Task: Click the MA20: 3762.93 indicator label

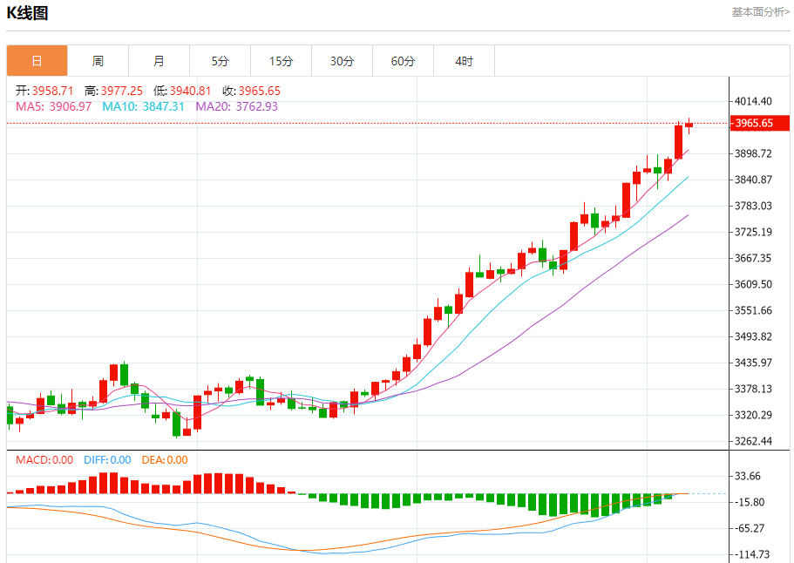Action: coord(236,106)
